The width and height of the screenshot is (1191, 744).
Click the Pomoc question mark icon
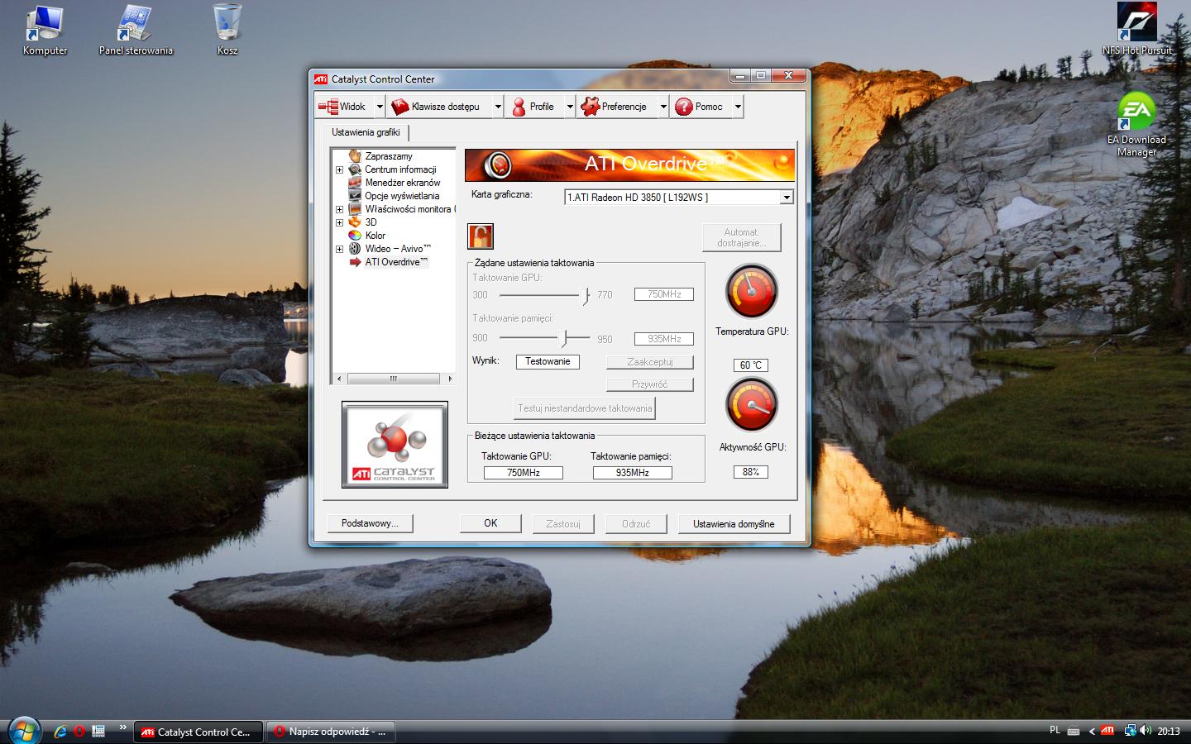(x=684, y=107)
